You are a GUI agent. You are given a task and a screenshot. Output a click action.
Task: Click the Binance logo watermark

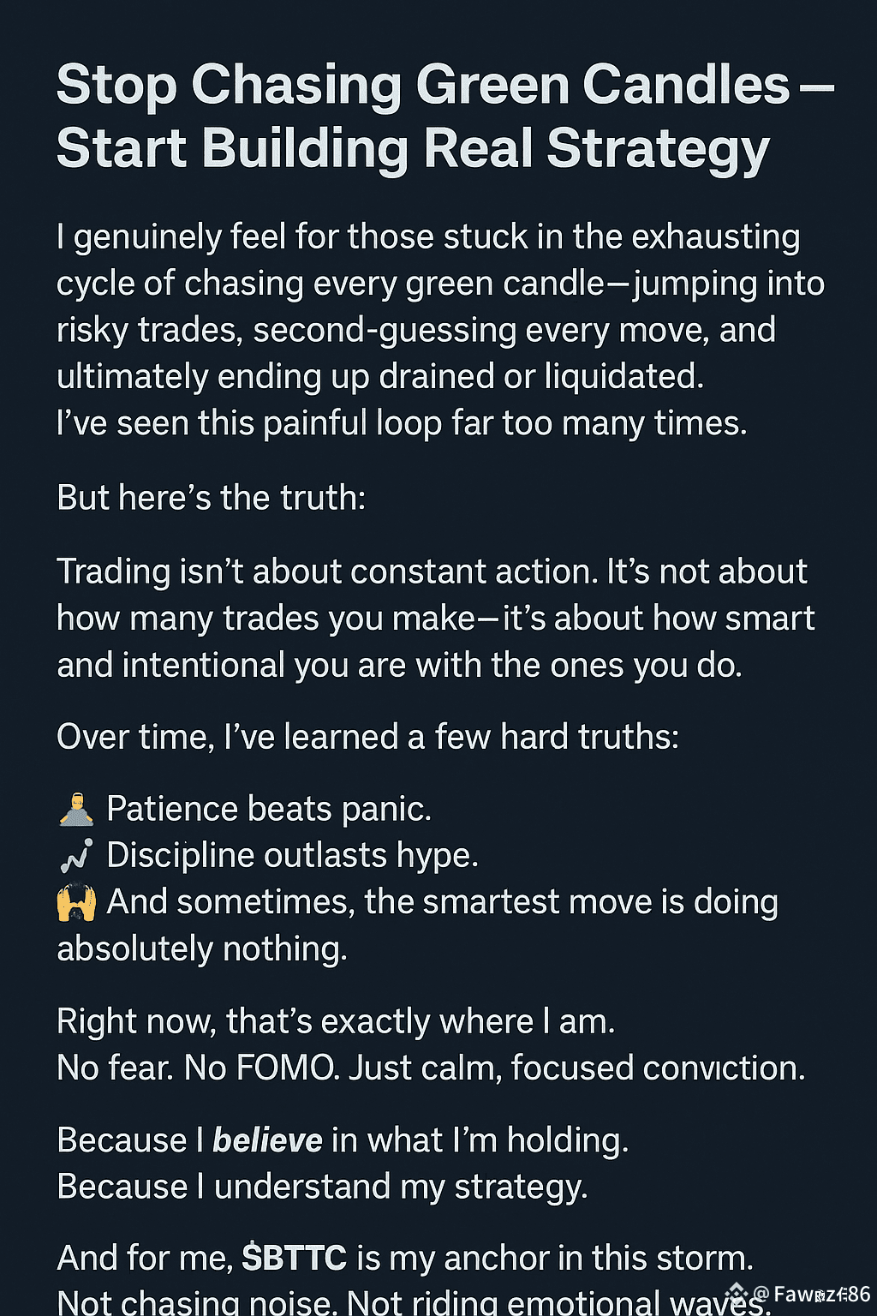736,1294
